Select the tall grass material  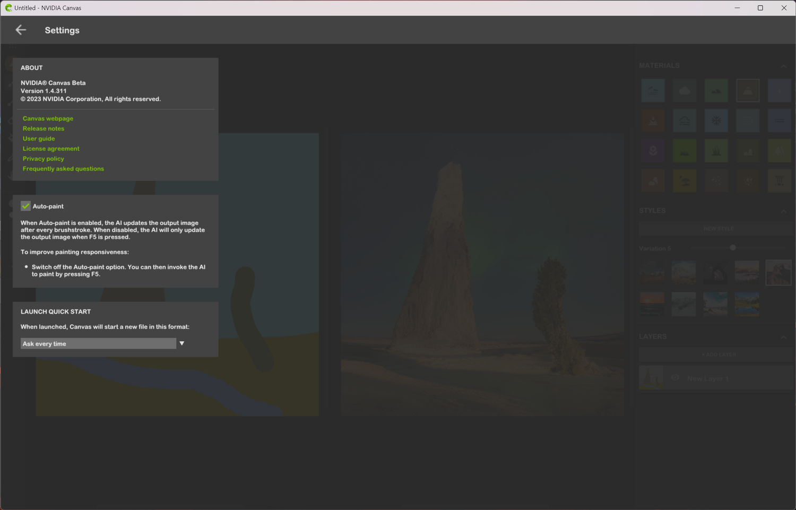tap(716, 151)
